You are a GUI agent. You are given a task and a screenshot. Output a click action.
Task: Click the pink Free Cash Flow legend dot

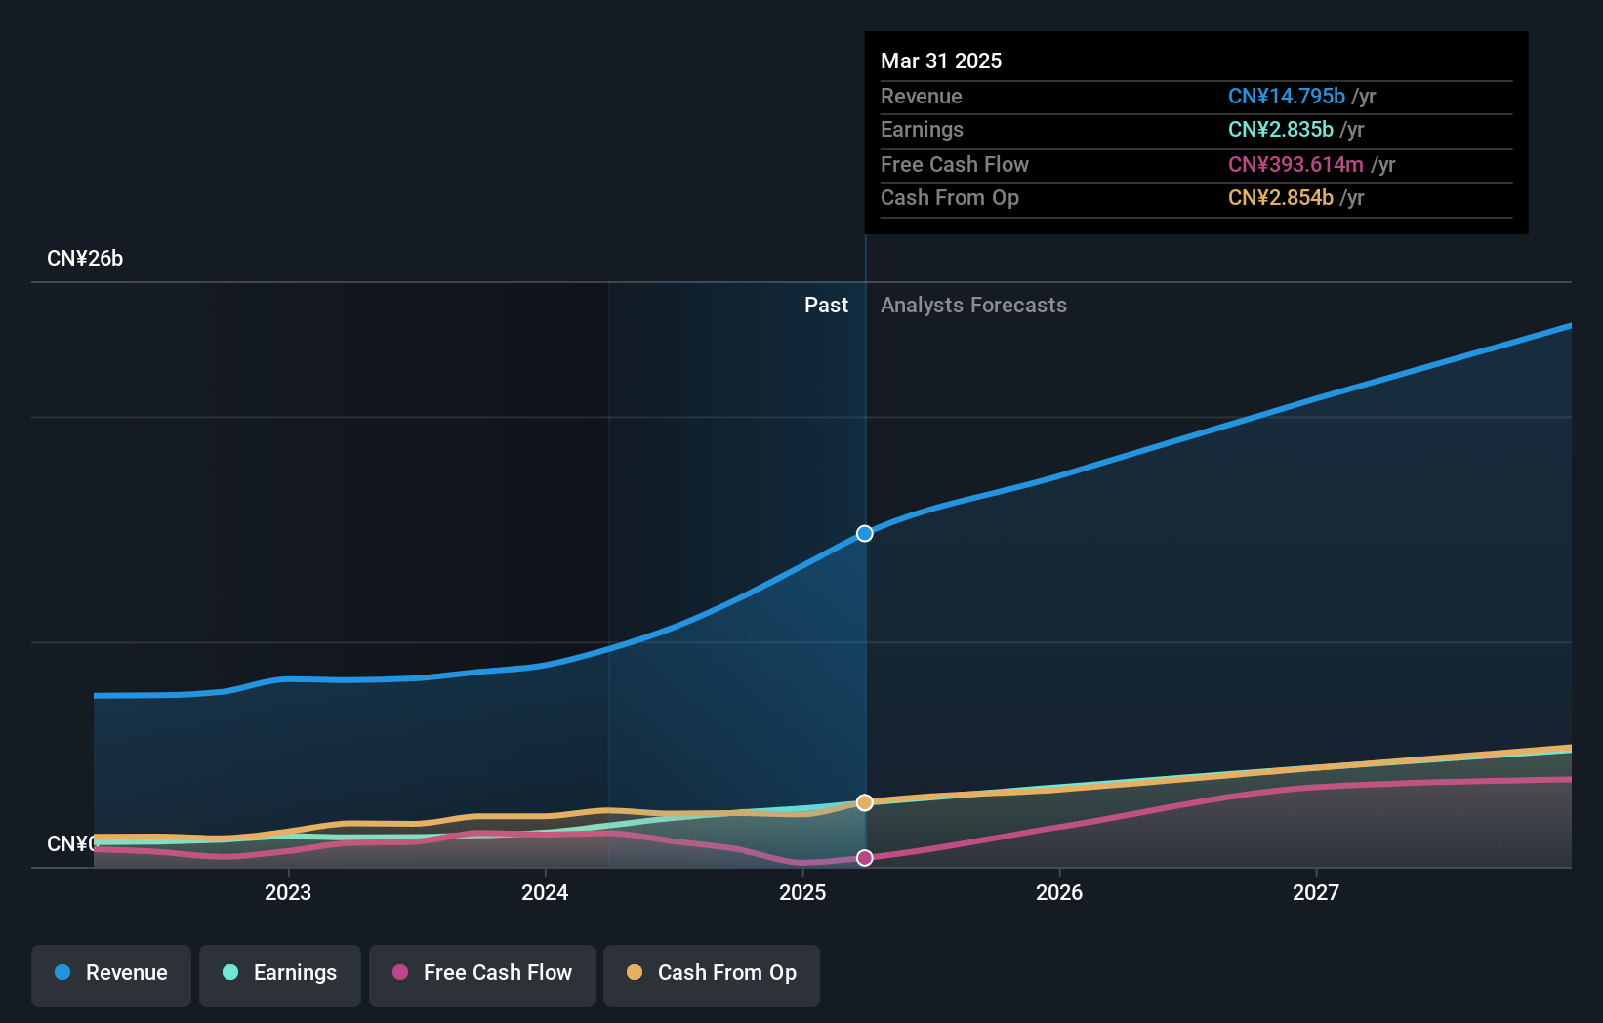pos(400,972)
